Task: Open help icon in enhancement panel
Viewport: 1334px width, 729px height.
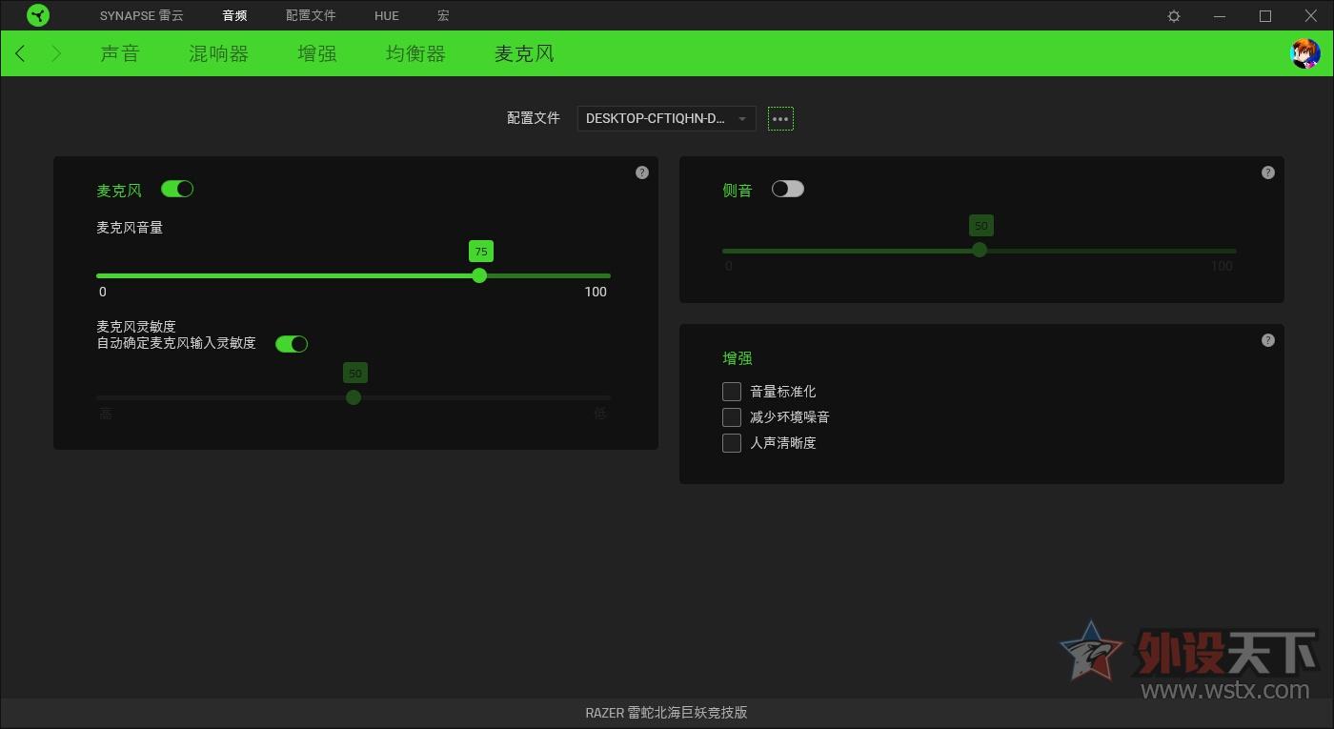Action: point(1267,340)
